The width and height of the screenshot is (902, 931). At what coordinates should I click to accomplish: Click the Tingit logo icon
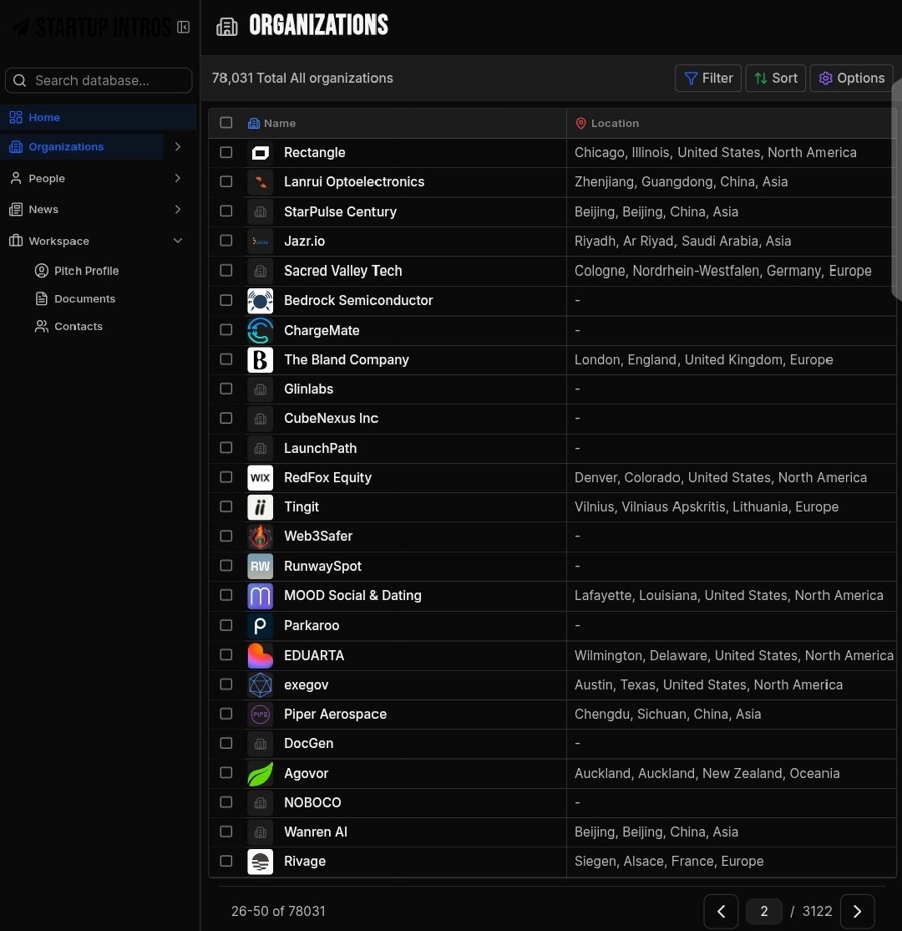(x=260, y=507)
